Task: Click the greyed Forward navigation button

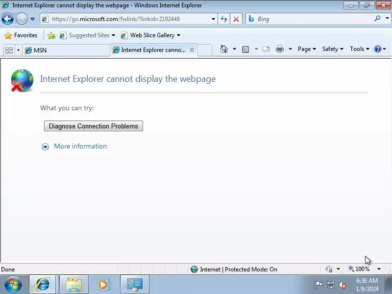Action: [22, 19]
